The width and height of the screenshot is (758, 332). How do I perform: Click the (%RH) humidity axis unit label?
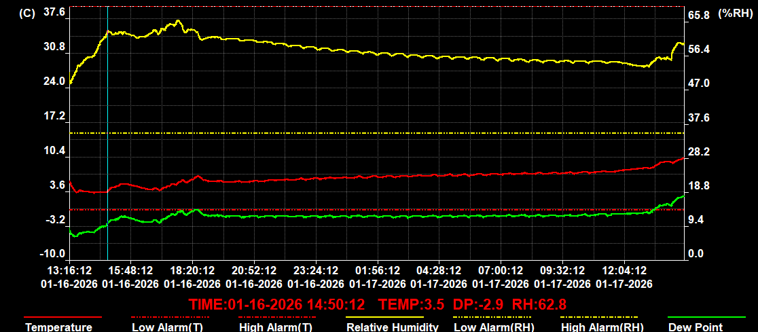(736, 13)
